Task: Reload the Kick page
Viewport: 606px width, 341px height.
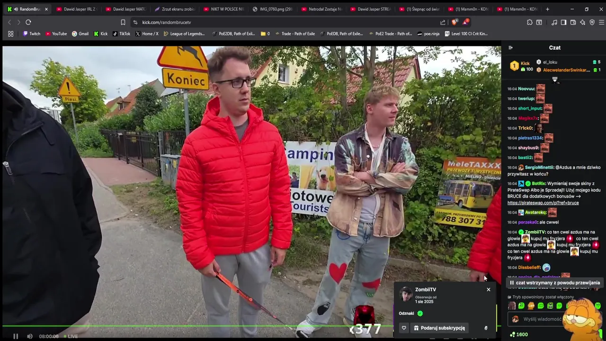Action: (28, 22)
